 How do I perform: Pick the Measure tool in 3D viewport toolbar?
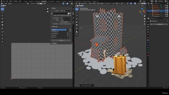coord(77,32)
